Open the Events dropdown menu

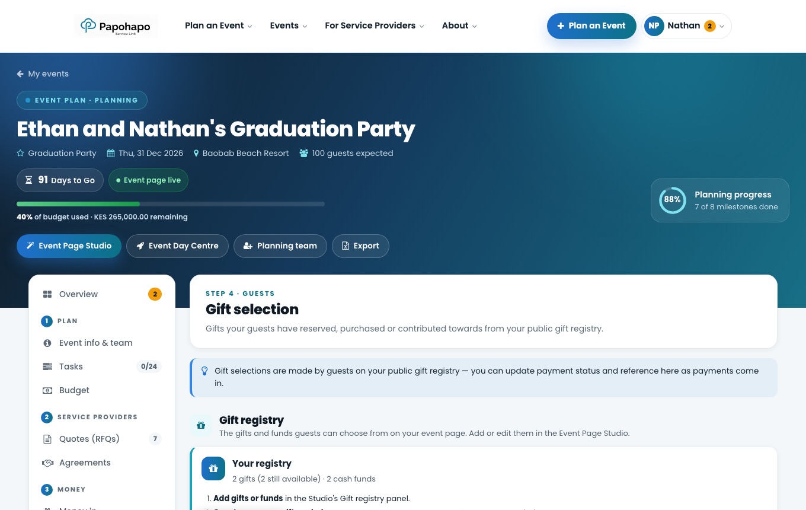pyautogui.click(x=289, y=26)
